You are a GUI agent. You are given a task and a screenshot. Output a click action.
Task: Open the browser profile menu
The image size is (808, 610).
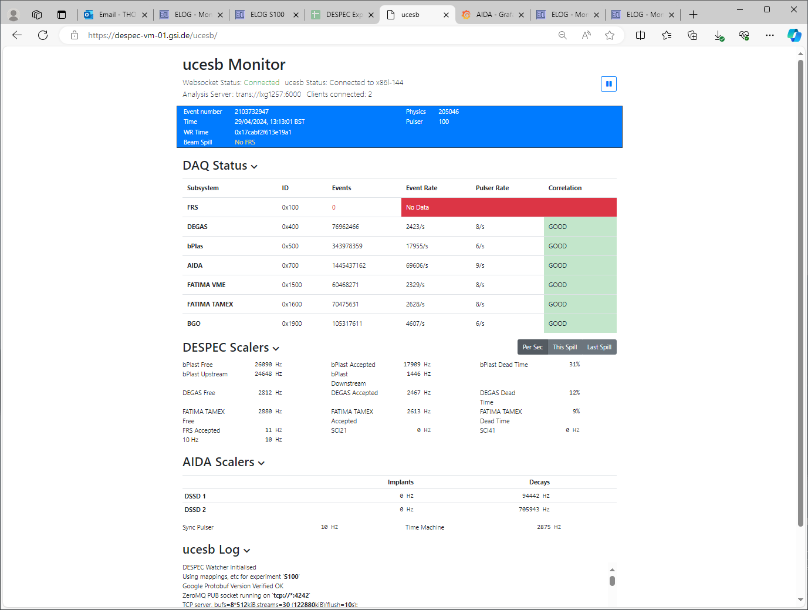[13, 15]
